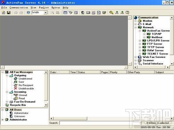Sort list by Priority column header

pos(118,72)
